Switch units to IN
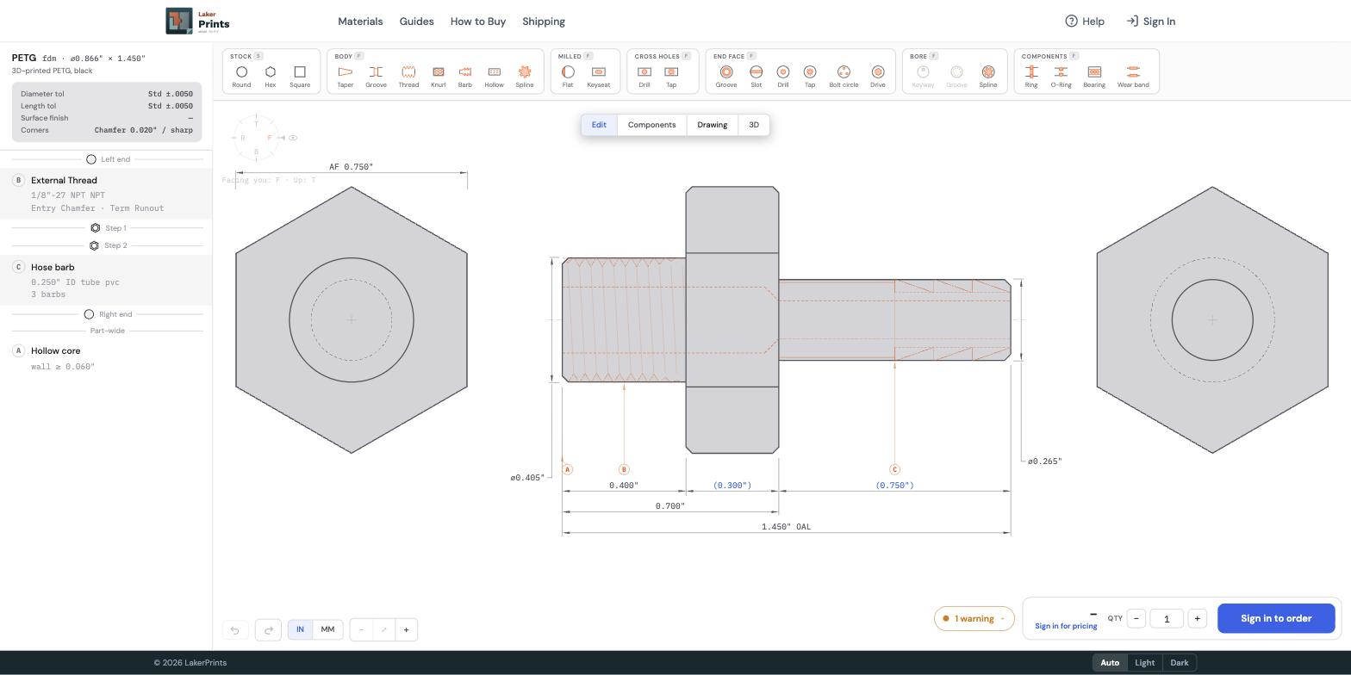 pyautogui.click(x=300, y=629)
